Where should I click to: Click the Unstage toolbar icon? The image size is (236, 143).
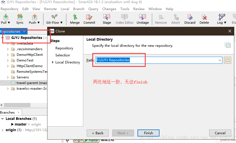coord(143,17)
